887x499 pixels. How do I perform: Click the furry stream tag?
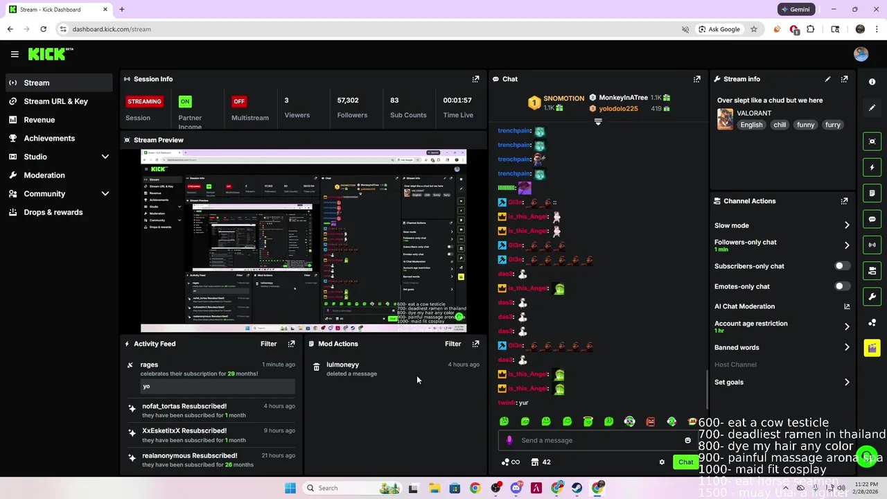(x=833, y=125)
